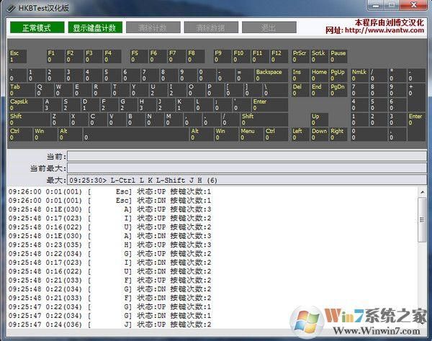This screenshot has height=341, width=432.
Task: Click the 当前最大 text field
Action: [247, 168]
